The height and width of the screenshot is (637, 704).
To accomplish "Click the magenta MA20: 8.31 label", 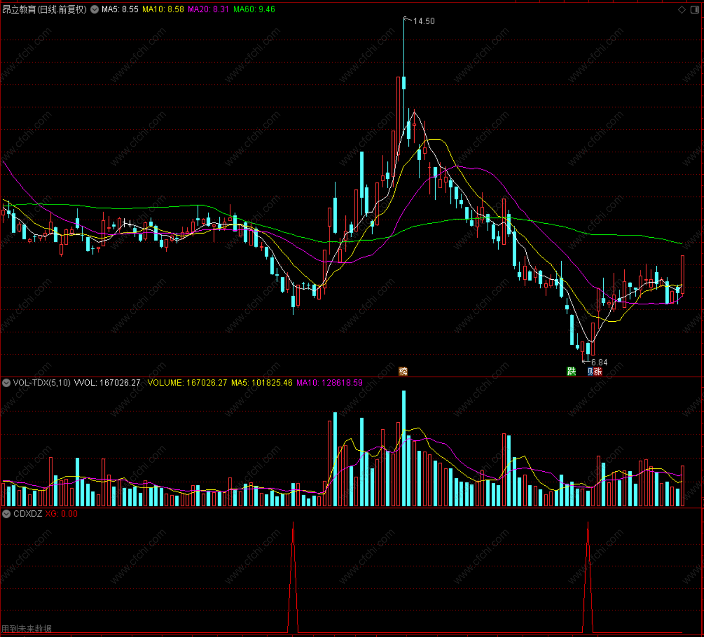I will click(208, 9).
